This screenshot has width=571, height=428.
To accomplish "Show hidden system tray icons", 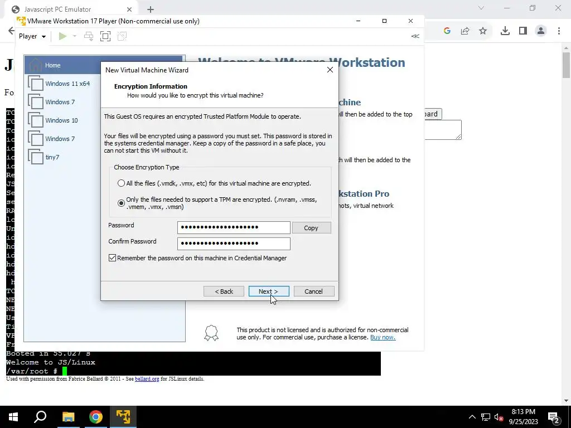I will point(472,417).
